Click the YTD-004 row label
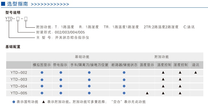 tap(19, 86)
